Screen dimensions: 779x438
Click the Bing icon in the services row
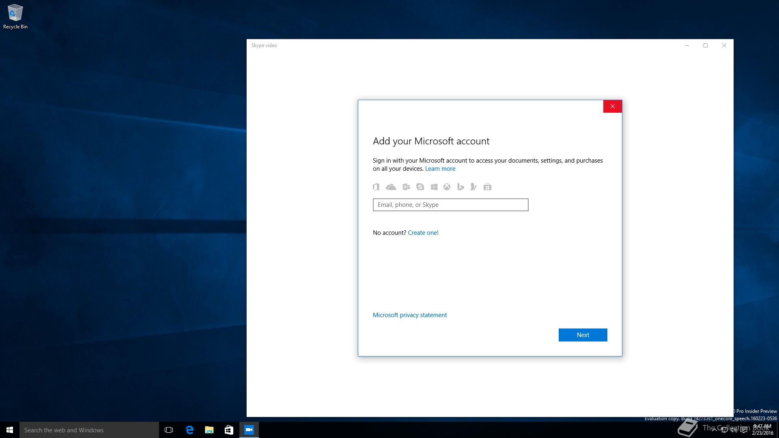pos(461,187)
